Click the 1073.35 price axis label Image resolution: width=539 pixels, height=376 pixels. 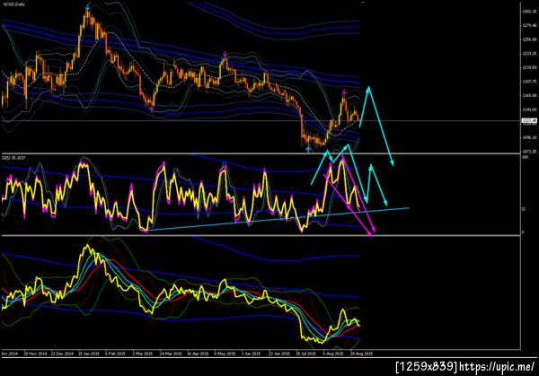tap(529, 151)
